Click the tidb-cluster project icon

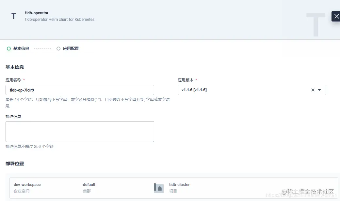[159, 188]
